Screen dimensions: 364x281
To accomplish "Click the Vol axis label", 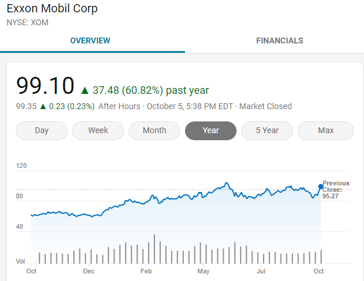I will [20, 260].
